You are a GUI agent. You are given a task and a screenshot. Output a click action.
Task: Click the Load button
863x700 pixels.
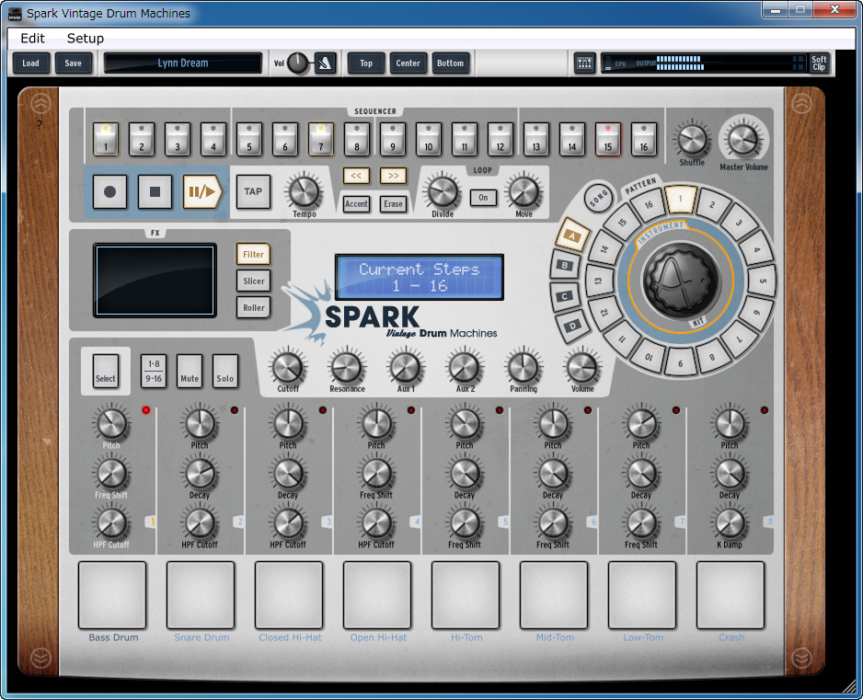click(x=31, y=63)
